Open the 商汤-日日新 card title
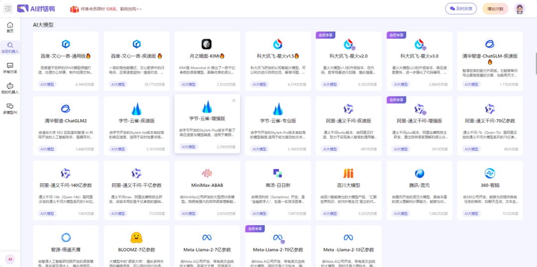 278,185
